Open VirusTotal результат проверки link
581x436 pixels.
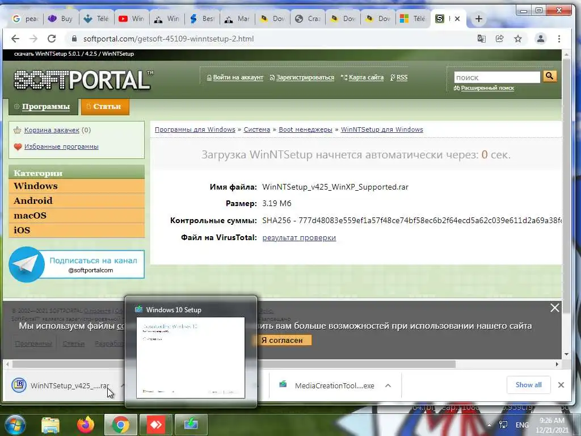[x=299, y=238]
